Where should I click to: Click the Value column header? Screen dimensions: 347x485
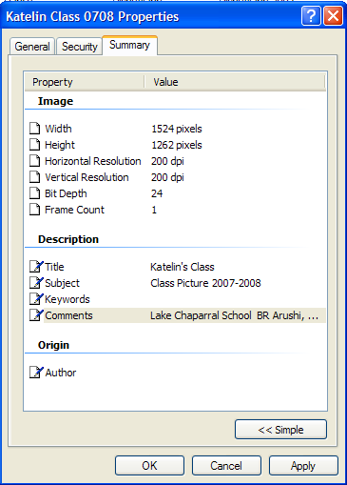point(235,82)
